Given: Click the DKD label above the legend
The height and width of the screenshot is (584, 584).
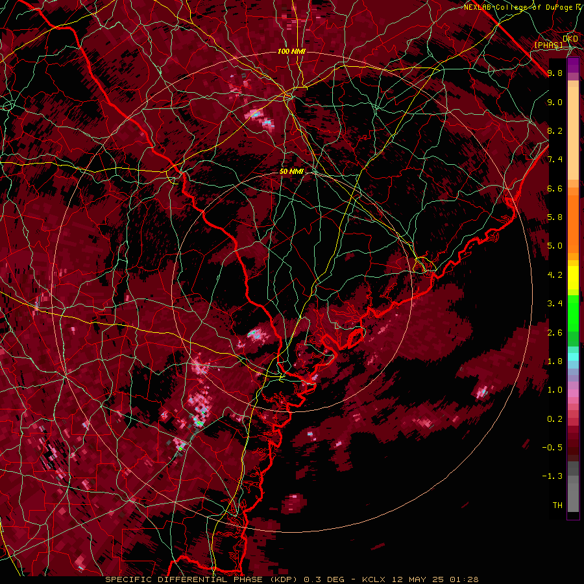Looking at the screenshot, I should point(570,39).
